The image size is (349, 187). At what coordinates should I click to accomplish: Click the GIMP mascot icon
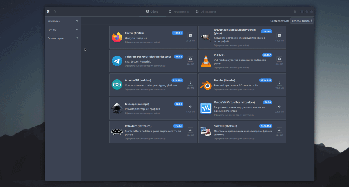[206, 37]
